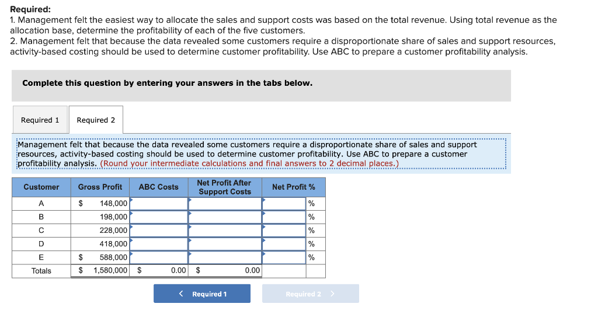Click the 418,000 gross profit value

(x=113, y=243)
